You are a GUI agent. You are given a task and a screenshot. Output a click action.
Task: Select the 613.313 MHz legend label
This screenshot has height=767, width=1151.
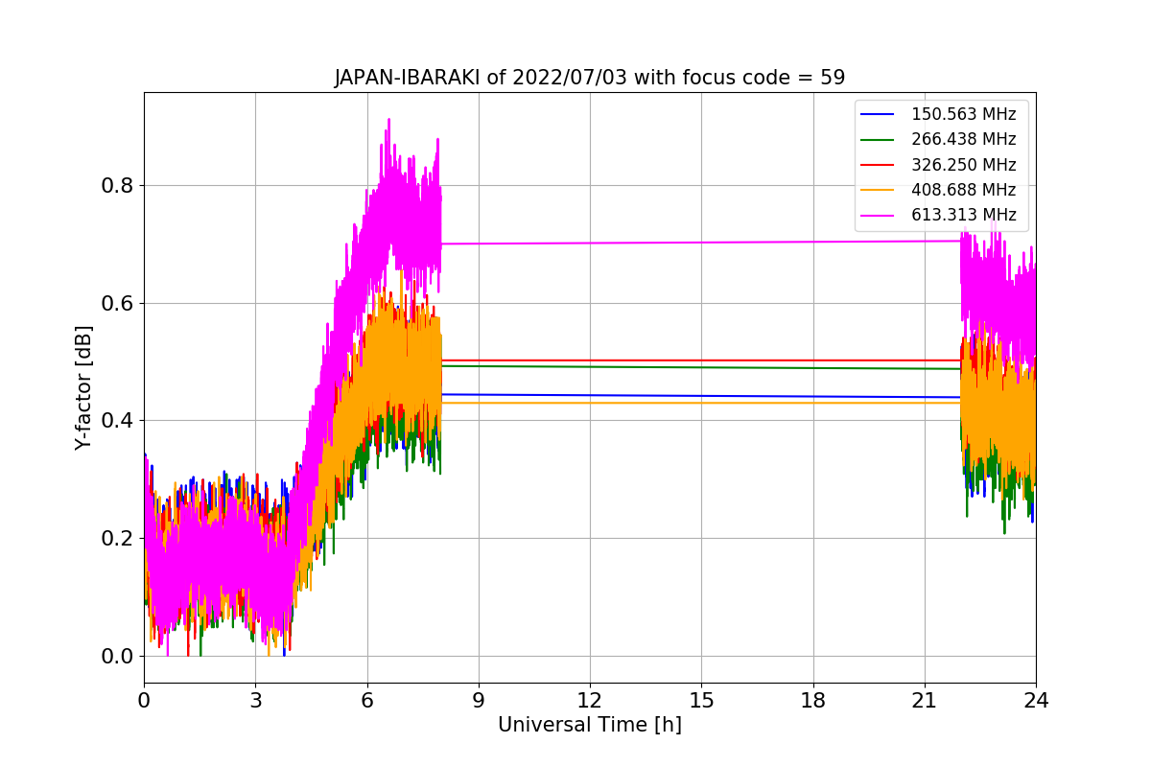(963, 215)
